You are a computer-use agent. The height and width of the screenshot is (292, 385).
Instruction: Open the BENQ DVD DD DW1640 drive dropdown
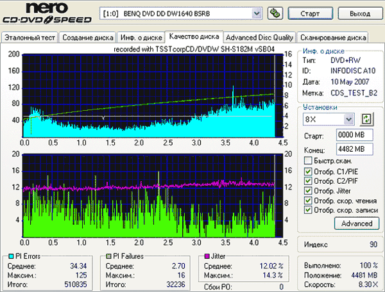pyautogui.click(x=257, y=13)
